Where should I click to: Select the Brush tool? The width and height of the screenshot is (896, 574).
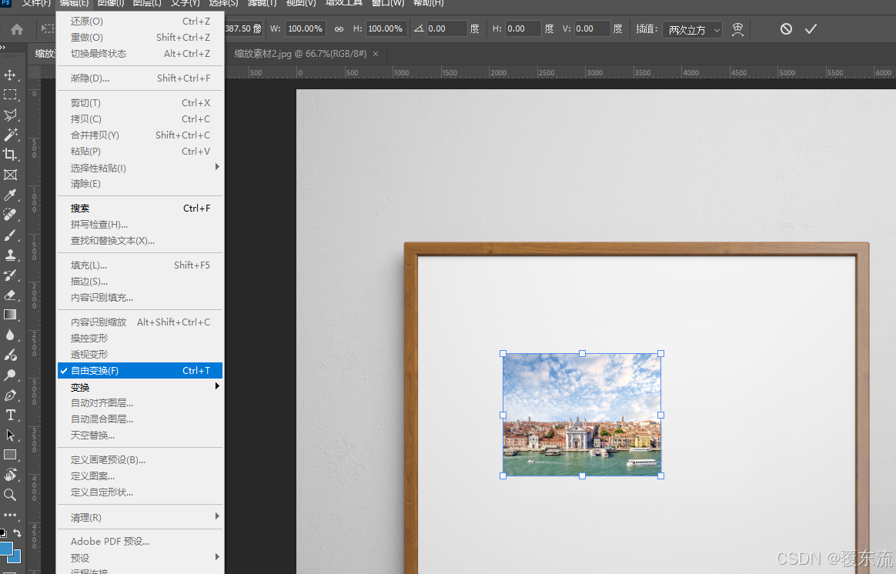click(10, 235)
